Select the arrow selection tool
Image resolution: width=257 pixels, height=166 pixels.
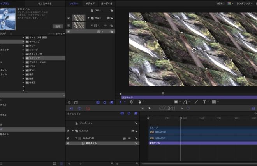[121, 102]
